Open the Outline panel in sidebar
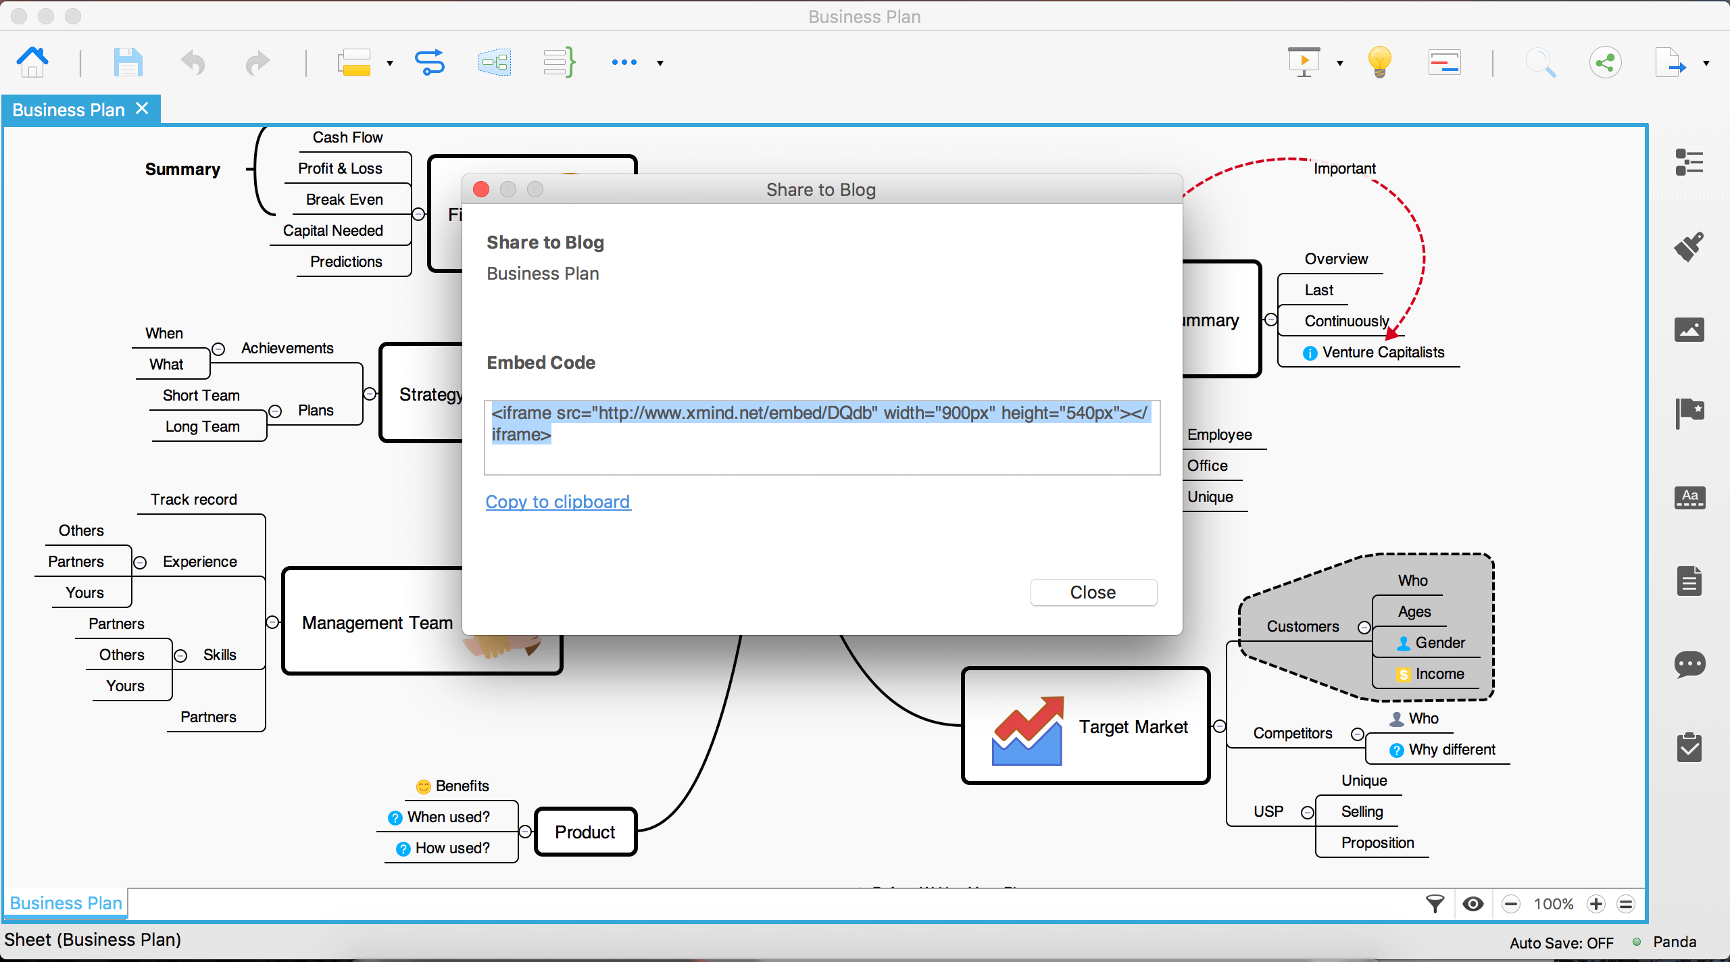This screenshot has height=962, width=1730. [x=1689, y=162]
